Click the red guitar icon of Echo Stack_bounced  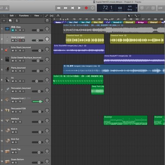point(7,49)
